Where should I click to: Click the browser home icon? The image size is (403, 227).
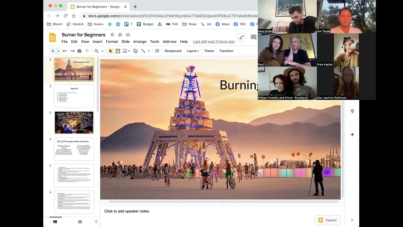click(x=74, y=16)
